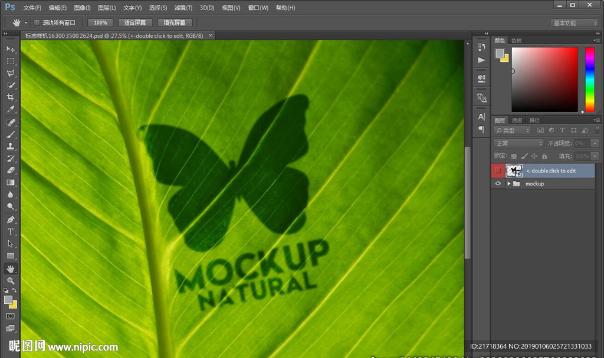Select the Brush tool
604x358 pixels.
pyautogui.click(x=11, y=134)
